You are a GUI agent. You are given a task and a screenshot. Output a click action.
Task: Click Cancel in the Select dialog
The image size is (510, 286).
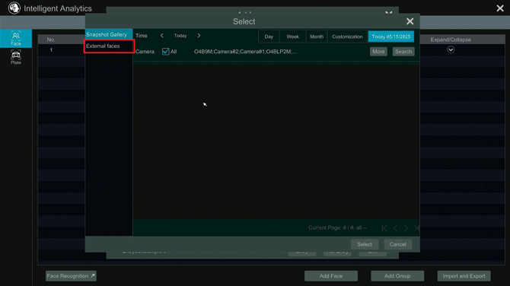[398, 244]
